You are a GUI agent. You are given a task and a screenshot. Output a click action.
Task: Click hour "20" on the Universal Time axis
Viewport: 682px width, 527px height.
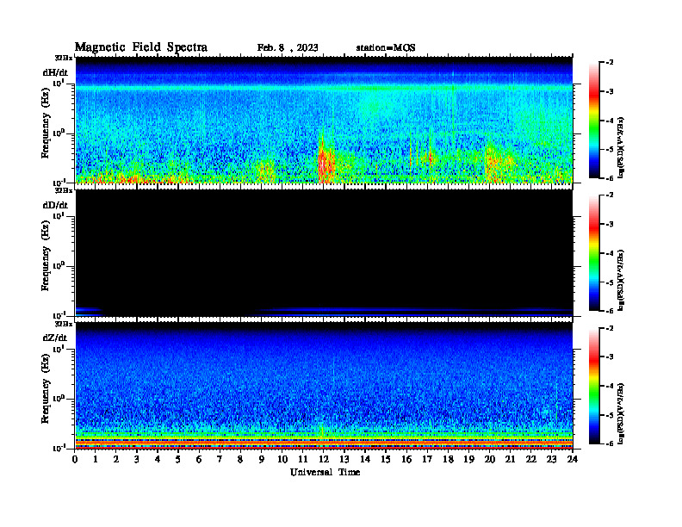[x=489, y=459]
